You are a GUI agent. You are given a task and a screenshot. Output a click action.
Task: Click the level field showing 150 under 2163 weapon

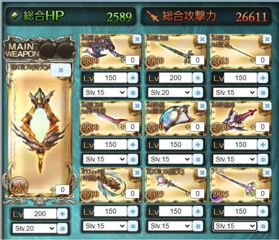(x=240, y=78)
